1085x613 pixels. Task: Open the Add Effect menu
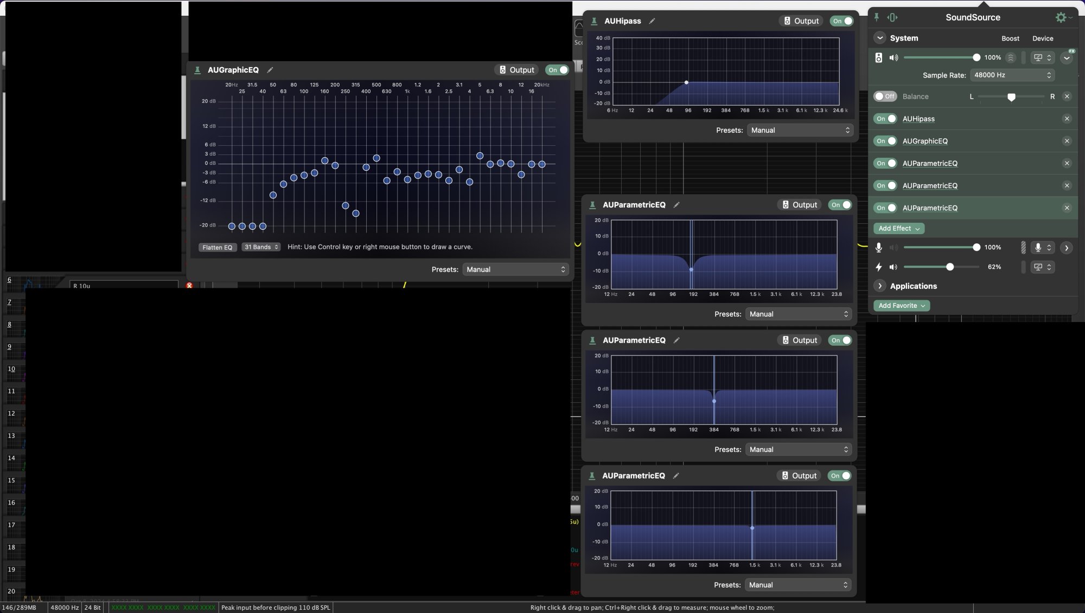point(898,229)
